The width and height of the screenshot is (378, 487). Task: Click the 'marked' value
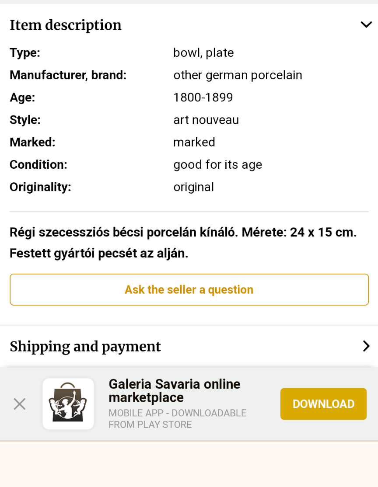point(194,142)
